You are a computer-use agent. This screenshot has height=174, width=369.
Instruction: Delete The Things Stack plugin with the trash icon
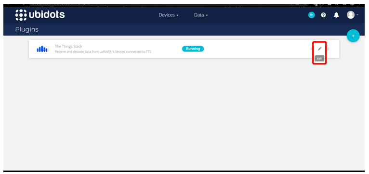[x=328, y=49]
